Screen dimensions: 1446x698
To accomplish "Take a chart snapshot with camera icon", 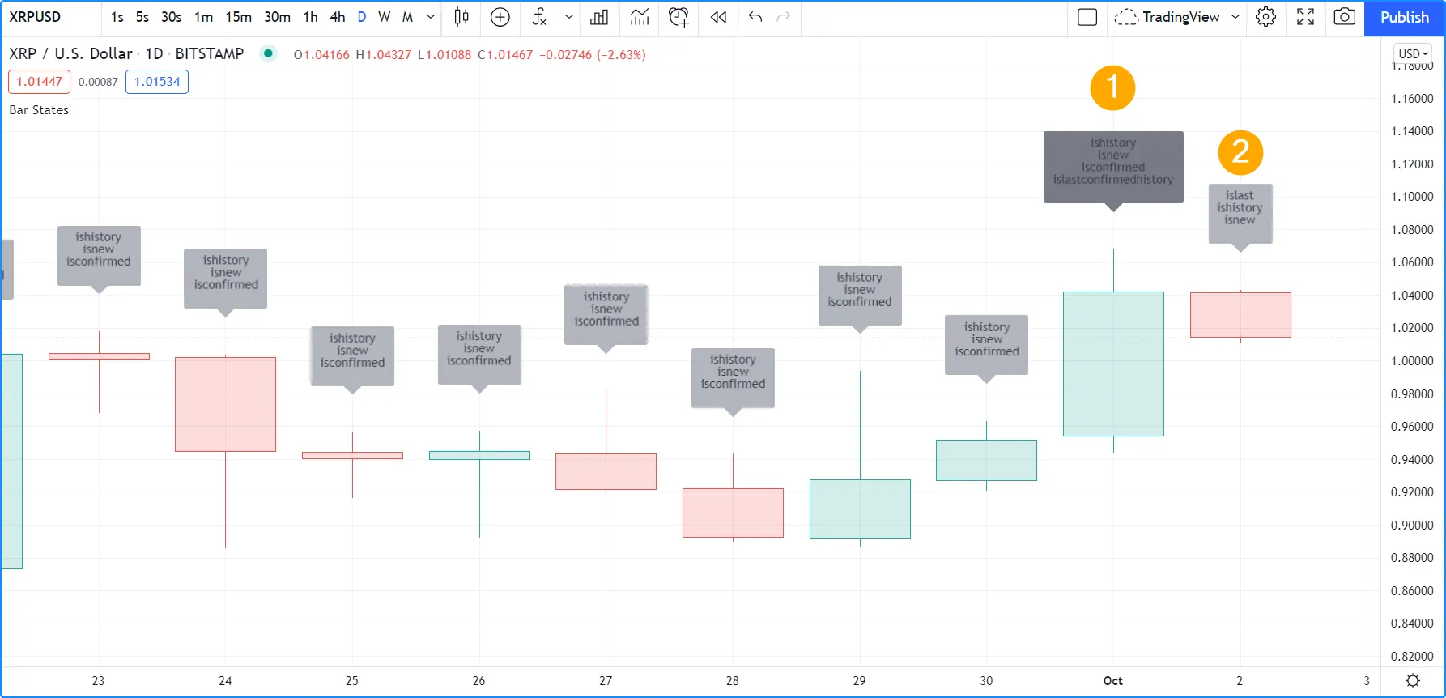I will 1344,17.
